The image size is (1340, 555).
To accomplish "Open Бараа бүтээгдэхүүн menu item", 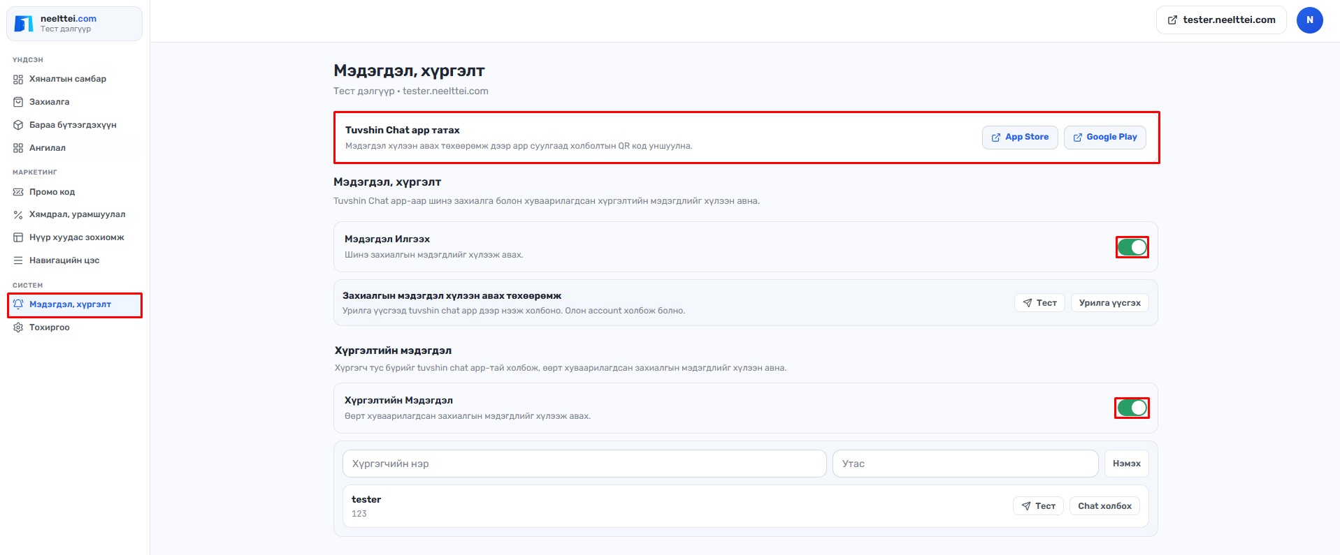I will coord(75,125).
